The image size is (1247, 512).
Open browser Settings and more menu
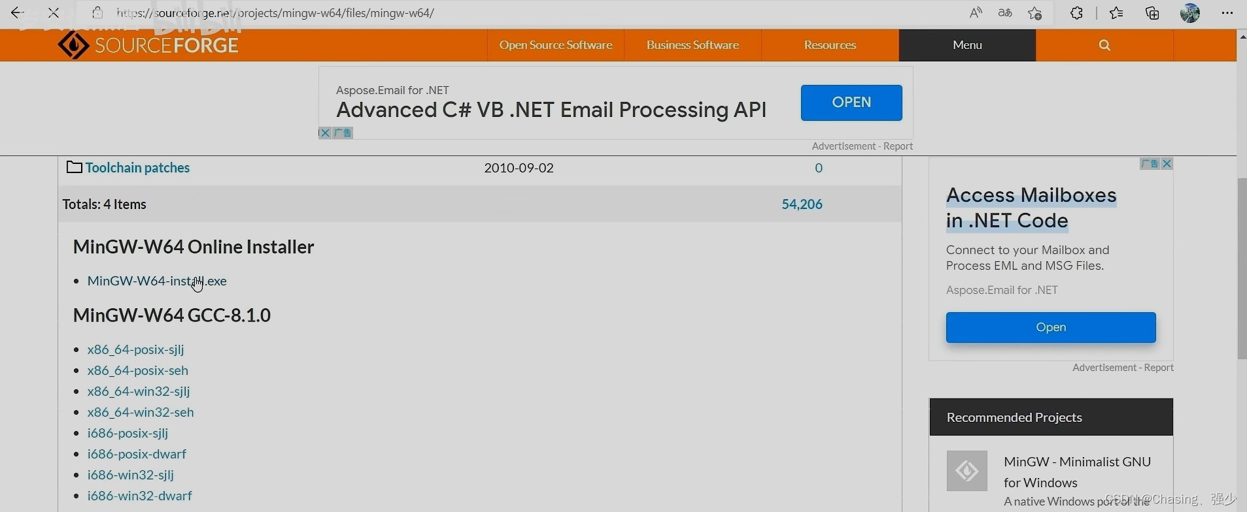pos(1227,12)
